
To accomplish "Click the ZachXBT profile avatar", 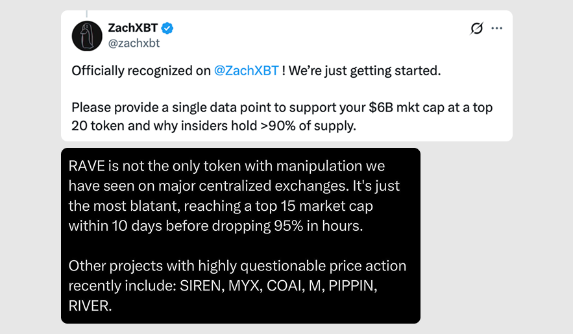I will 87,36.
